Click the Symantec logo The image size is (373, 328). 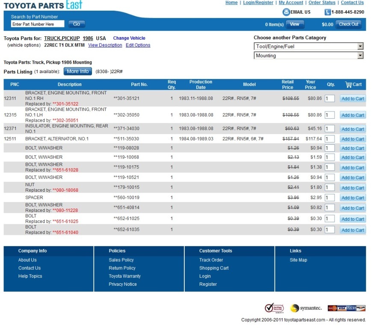click(306, 308)
